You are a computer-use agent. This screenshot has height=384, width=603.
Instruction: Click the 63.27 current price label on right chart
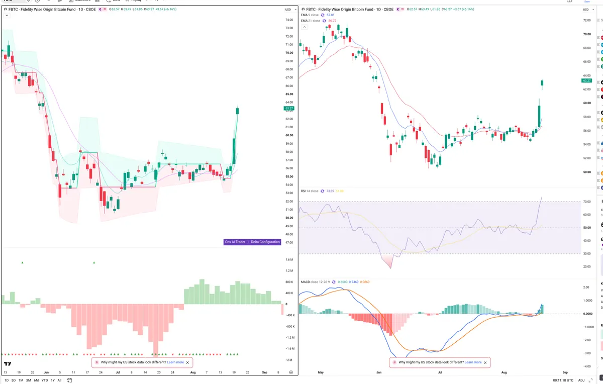tap(586, 80)
